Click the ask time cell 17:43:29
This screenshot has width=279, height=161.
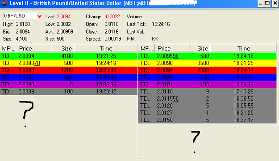coord(243,92)
